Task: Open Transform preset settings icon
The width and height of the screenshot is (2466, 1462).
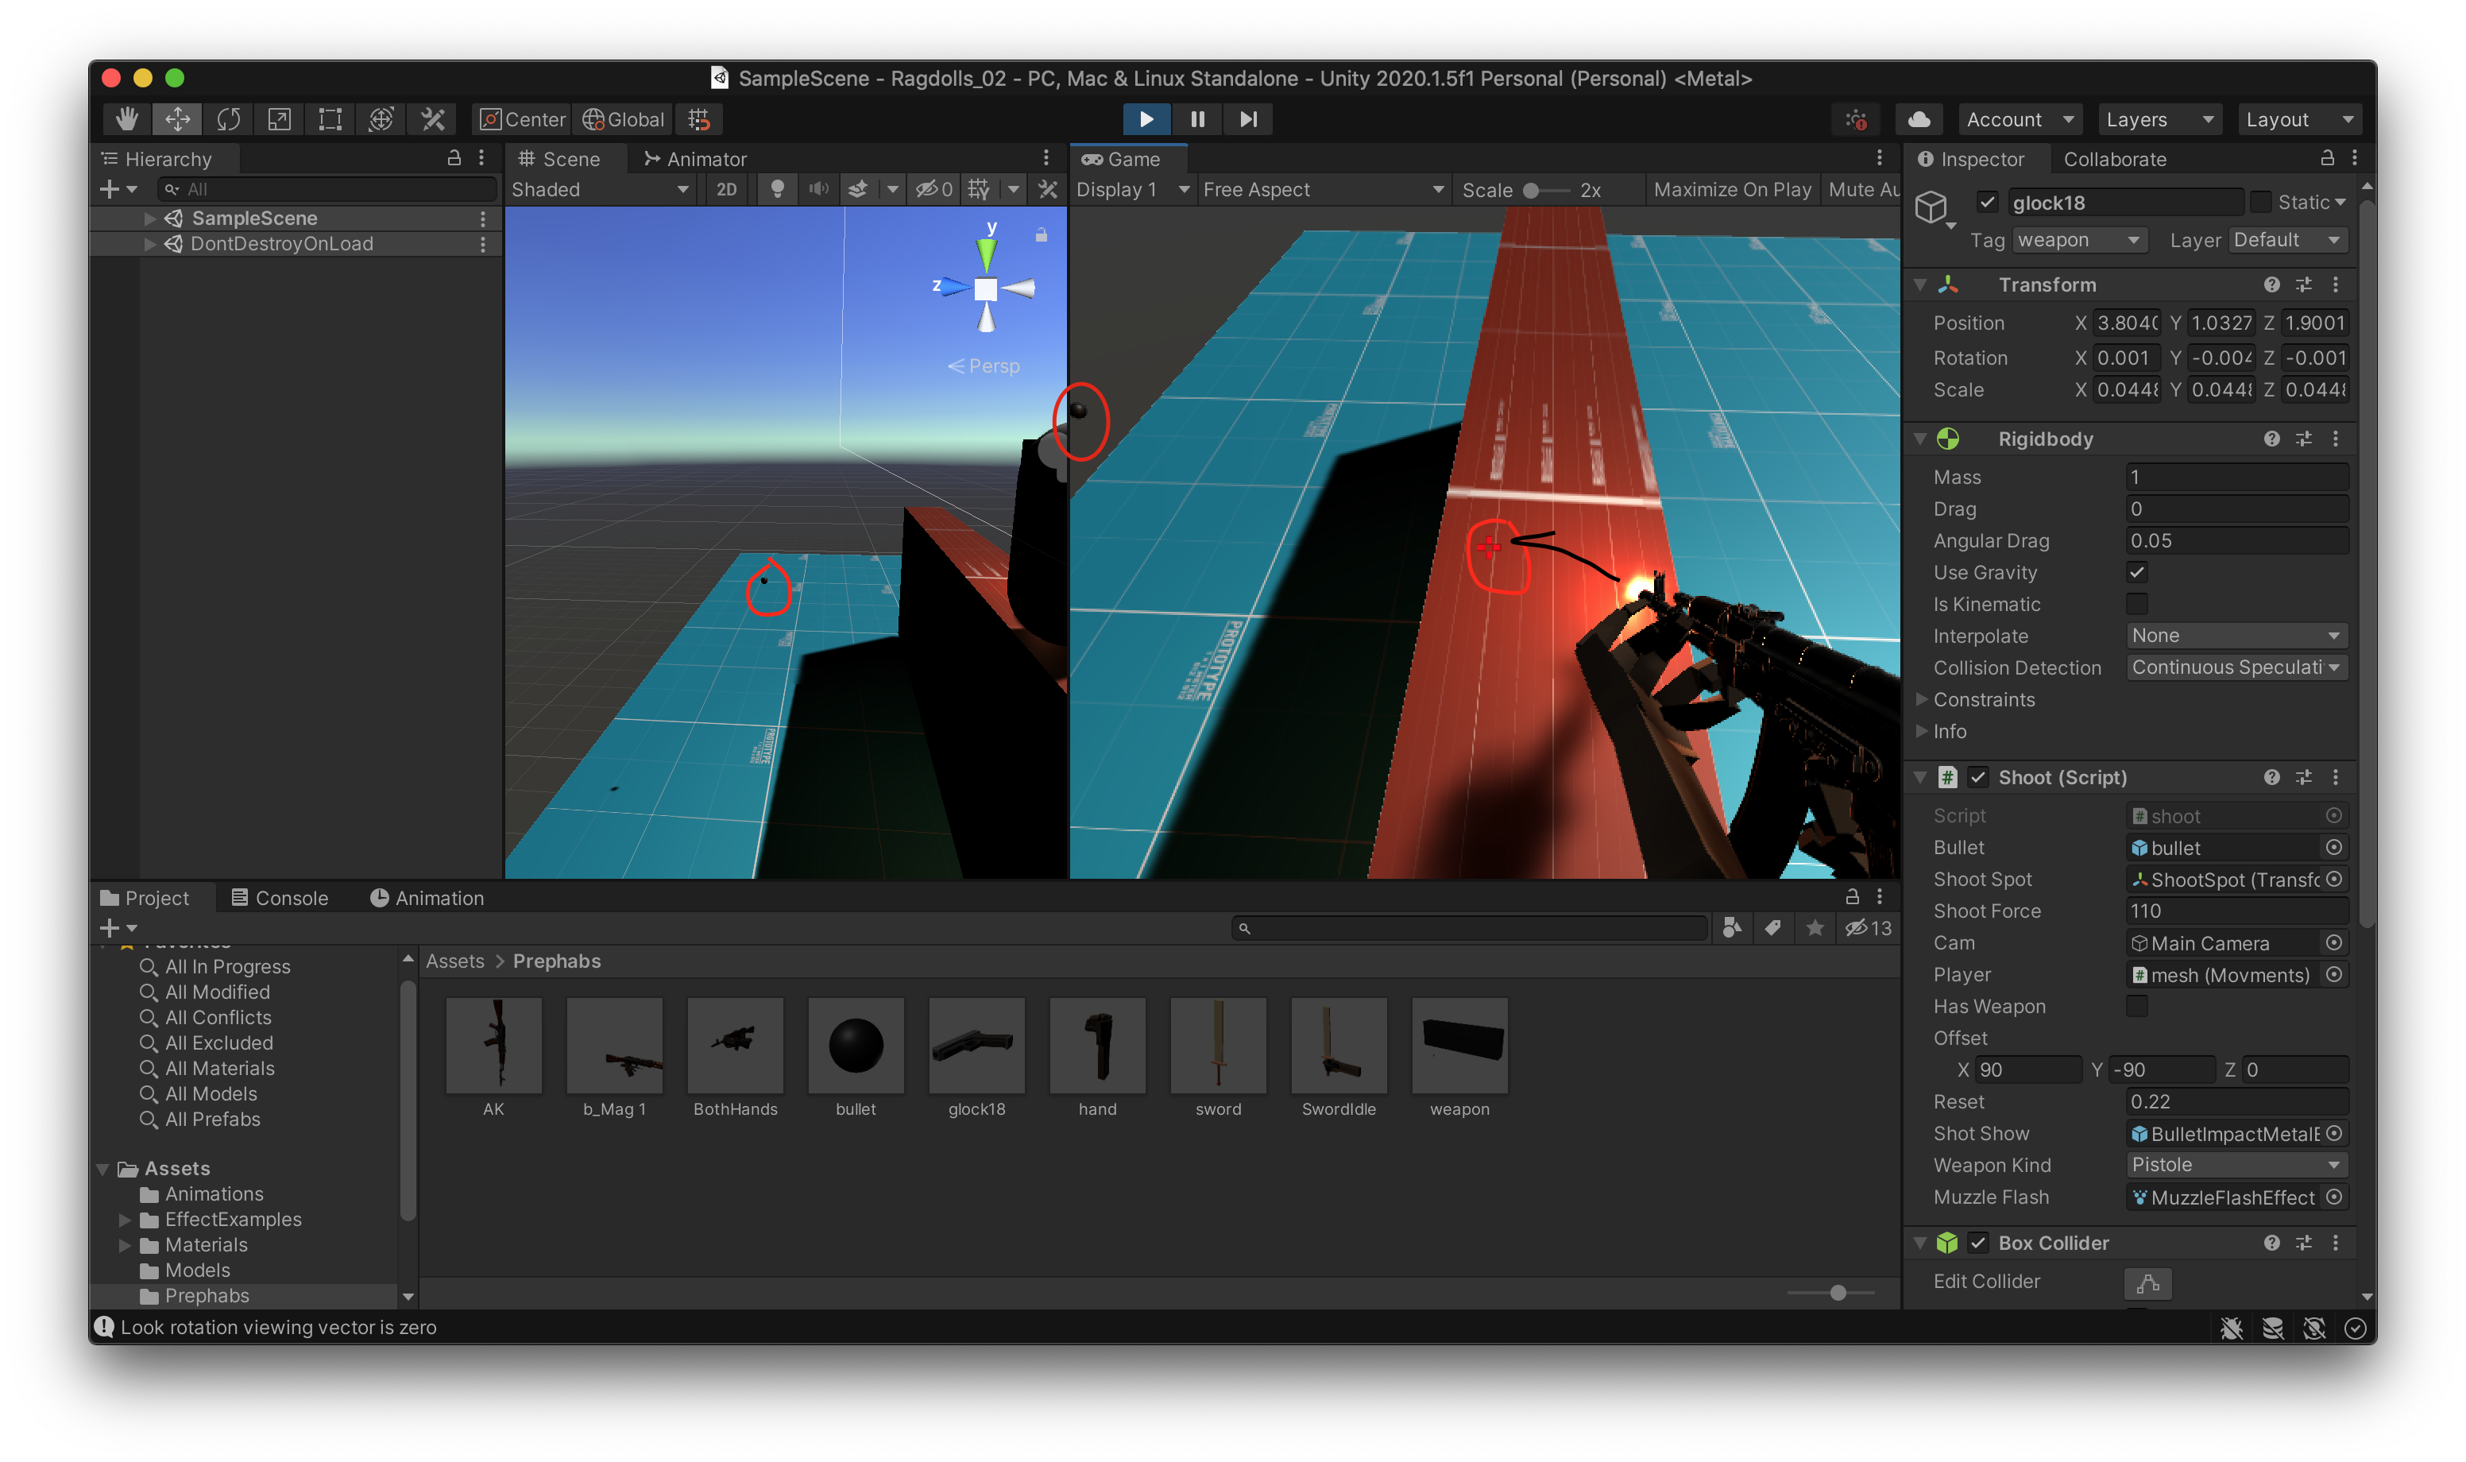Action: (x=2303, y=284)
